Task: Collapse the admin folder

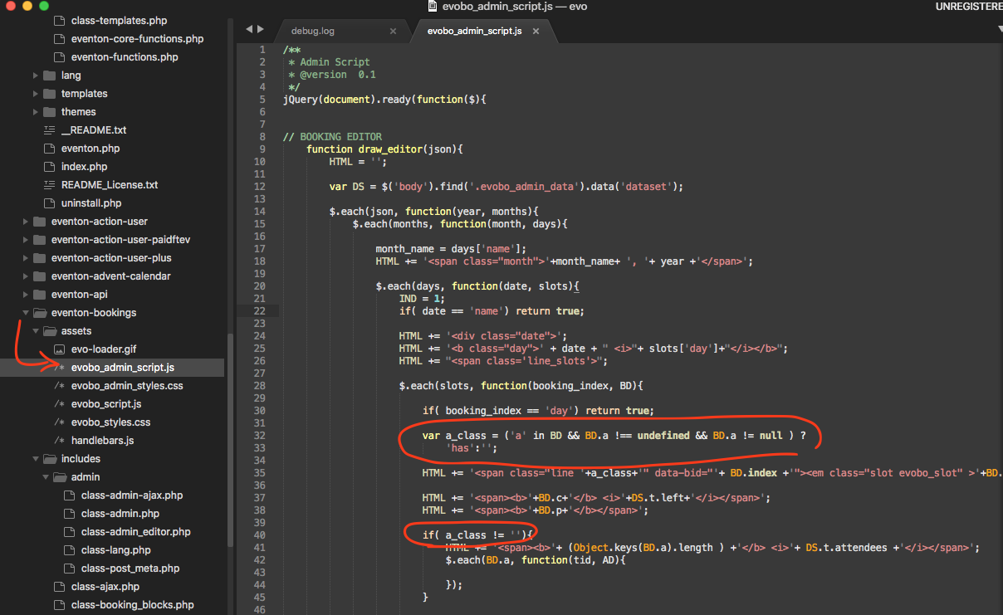Action: pos(46,477)
